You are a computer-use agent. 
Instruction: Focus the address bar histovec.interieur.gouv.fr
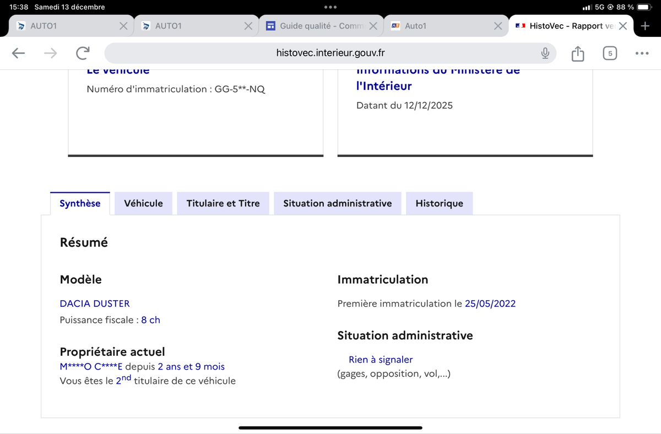tap(330, 53)
